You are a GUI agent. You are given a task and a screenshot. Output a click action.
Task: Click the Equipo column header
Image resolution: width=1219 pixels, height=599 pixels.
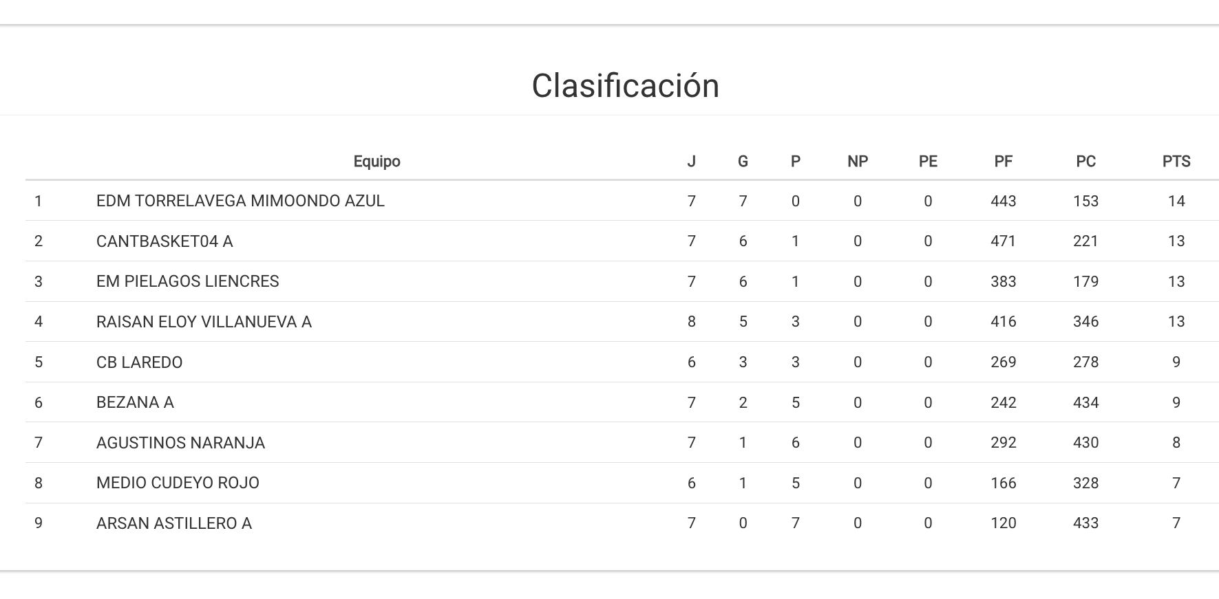pyautogui.click(x=377, y=162)
